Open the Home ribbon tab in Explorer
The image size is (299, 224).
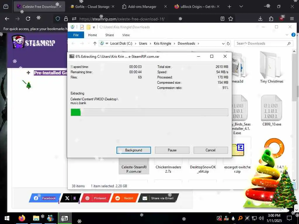[x=93, y=35]
